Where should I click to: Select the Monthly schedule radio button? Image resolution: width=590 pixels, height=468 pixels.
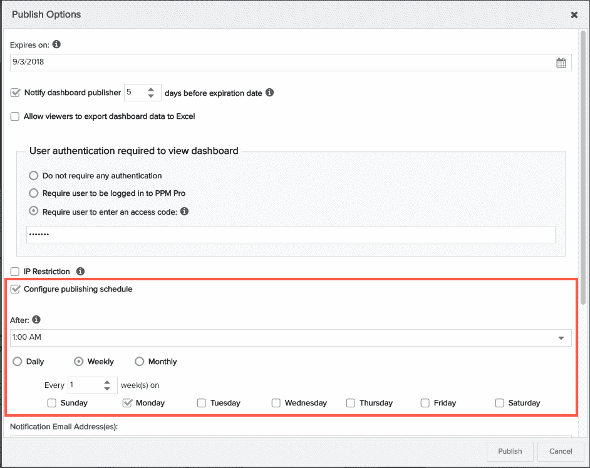(139, 361)
